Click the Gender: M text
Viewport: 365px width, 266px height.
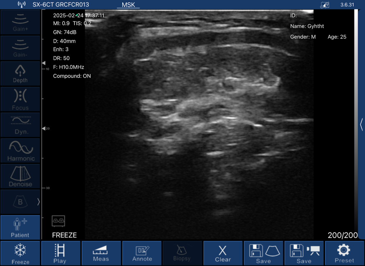click(x=303, y=37)
